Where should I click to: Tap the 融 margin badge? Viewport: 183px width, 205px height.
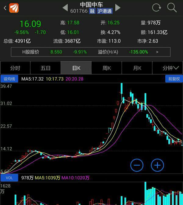coord(92,11)
